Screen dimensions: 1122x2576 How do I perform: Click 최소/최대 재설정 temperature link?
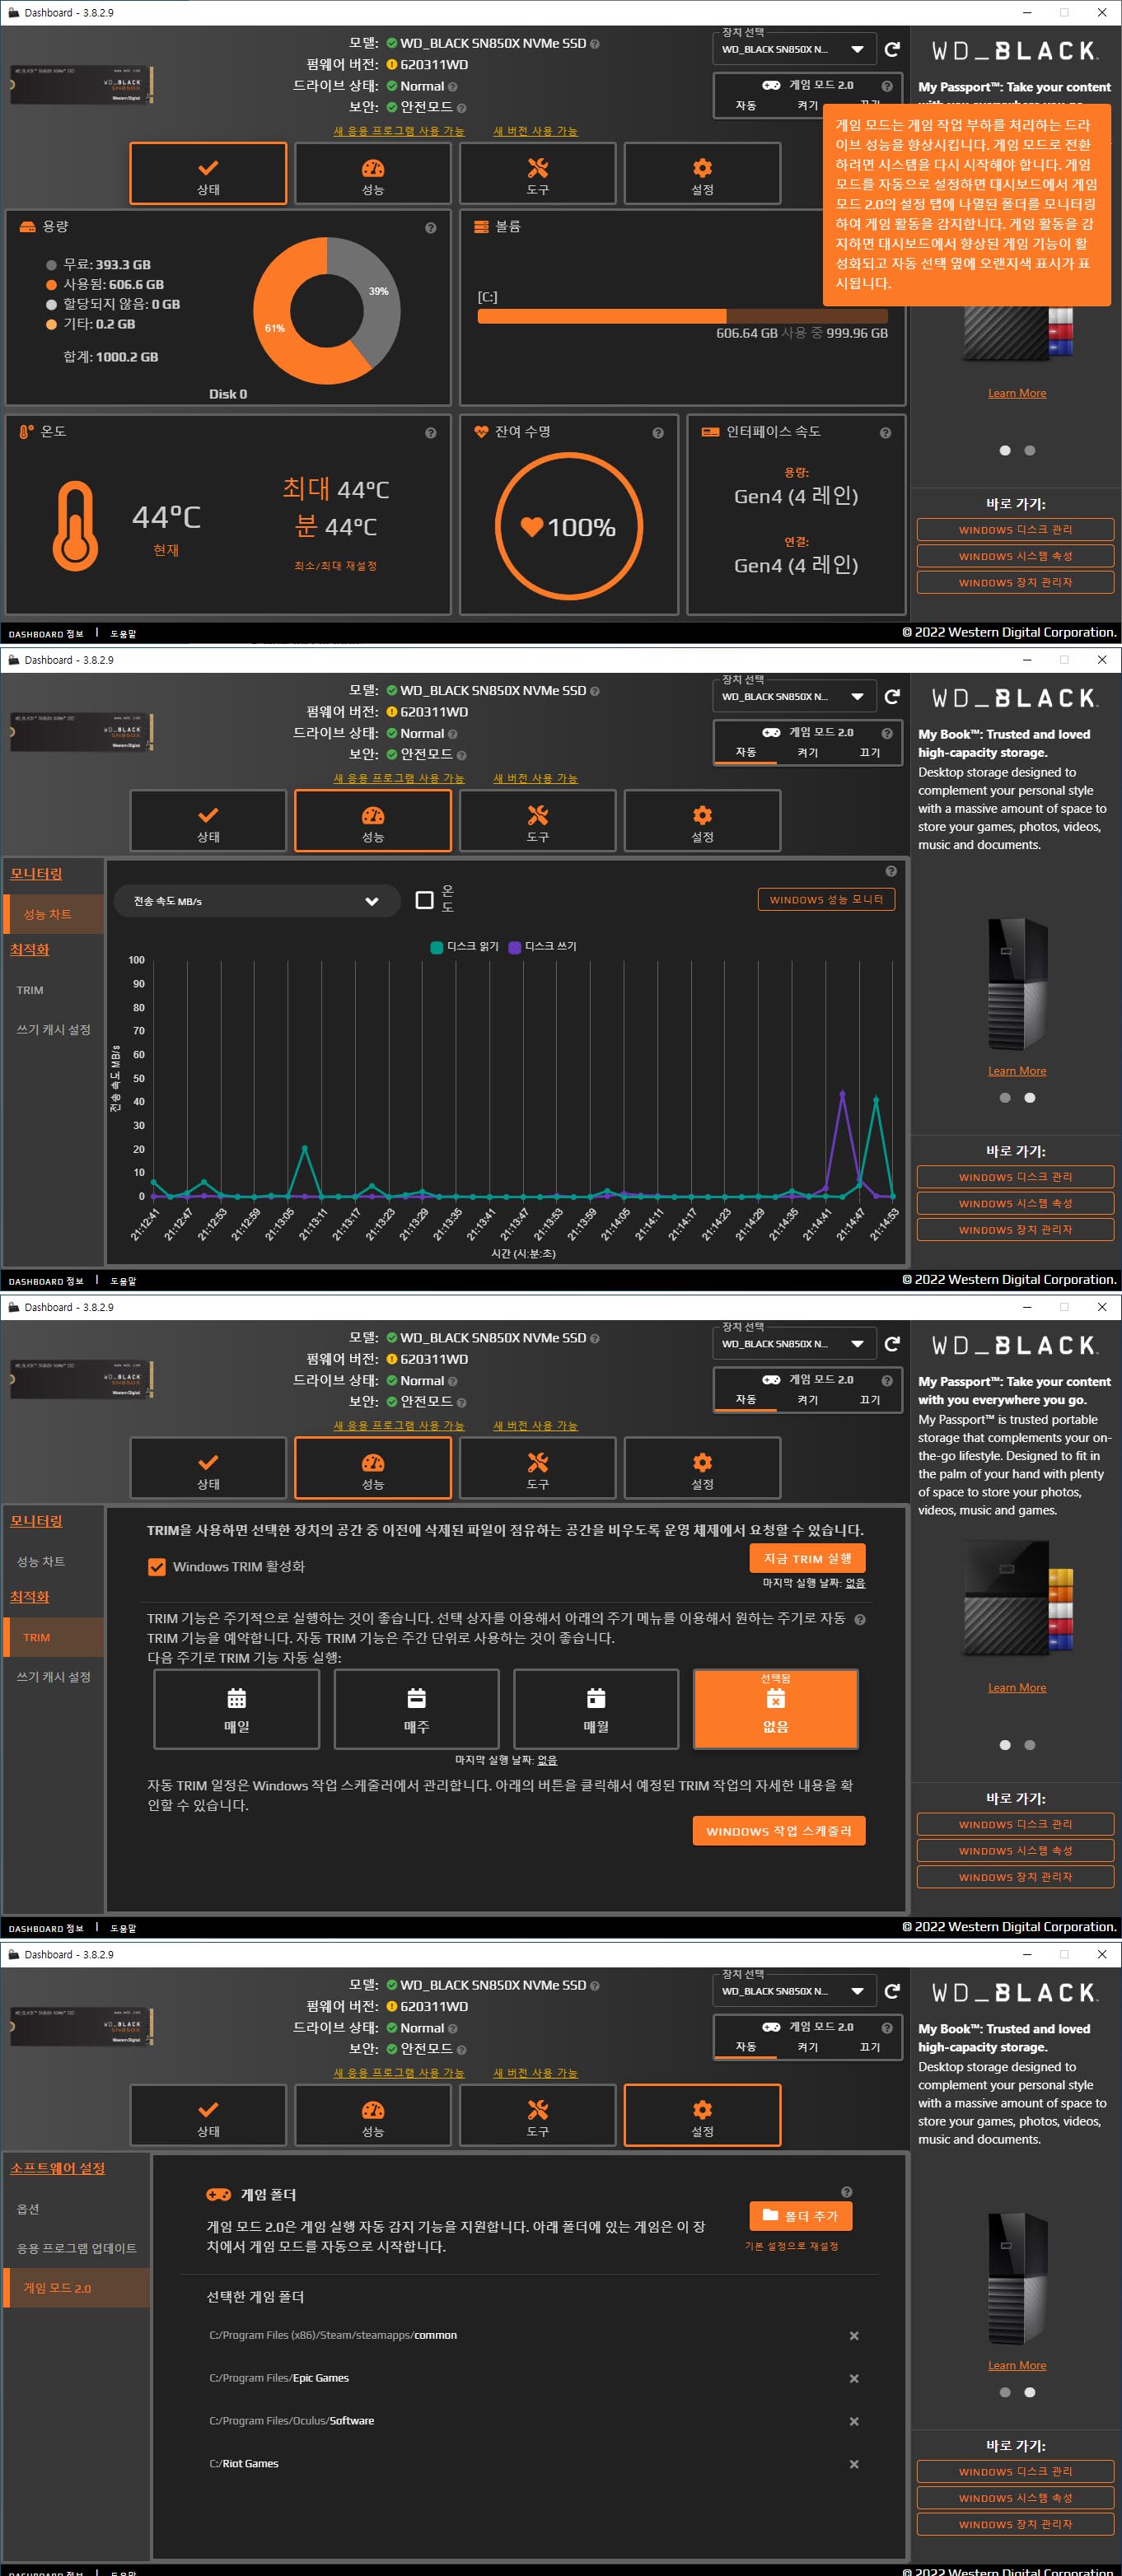335,566
